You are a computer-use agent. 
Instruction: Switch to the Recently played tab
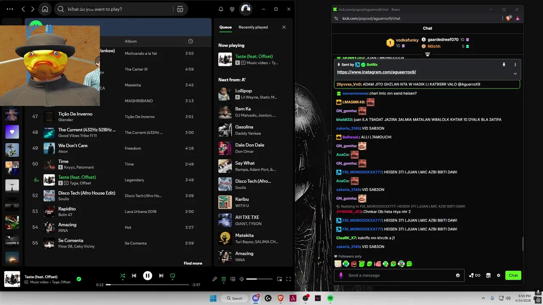pos(253,27)
